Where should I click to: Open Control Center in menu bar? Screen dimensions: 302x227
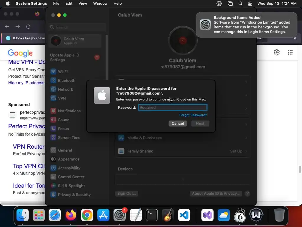click(x=250, y=4)
